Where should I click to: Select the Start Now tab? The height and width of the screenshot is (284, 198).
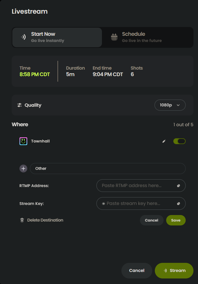coord(57,37)
